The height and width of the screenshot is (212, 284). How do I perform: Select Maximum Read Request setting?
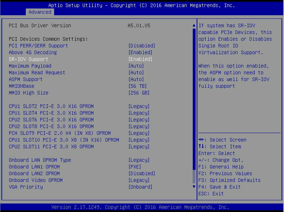tap(37, 73)
